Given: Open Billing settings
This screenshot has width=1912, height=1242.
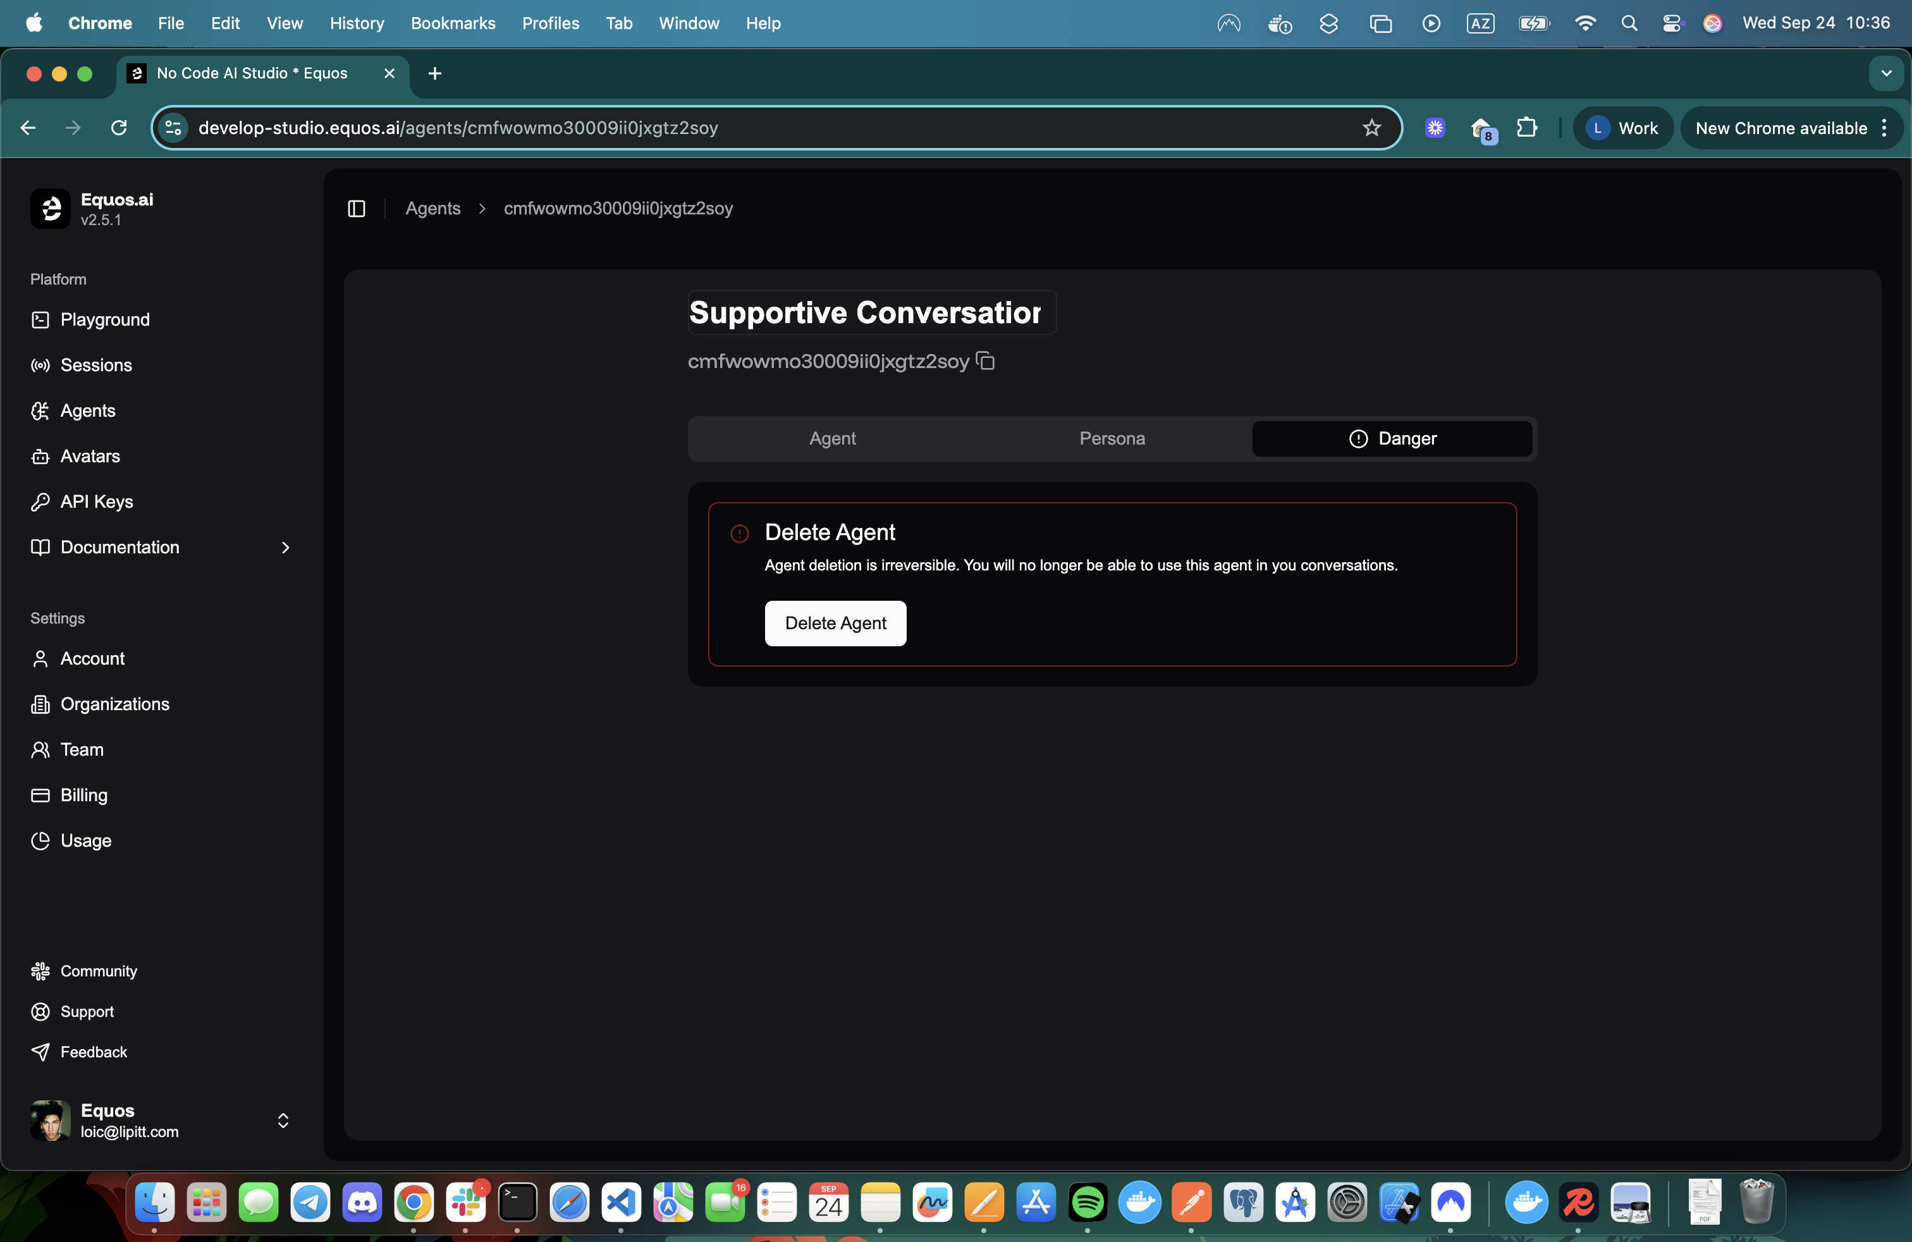Looking at the screenshot, I should pyautogui.click(x=83, y=794).
